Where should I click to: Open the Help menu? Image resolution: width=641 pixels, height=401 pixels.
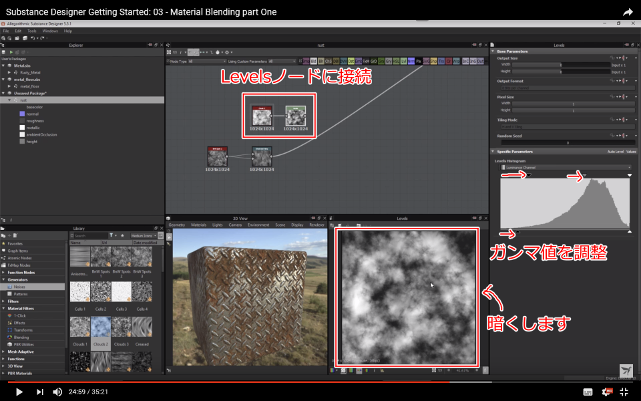68,31
